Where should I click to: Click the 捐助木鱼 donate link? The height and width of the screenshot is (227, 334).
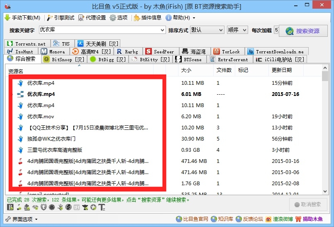pos(309,219)
